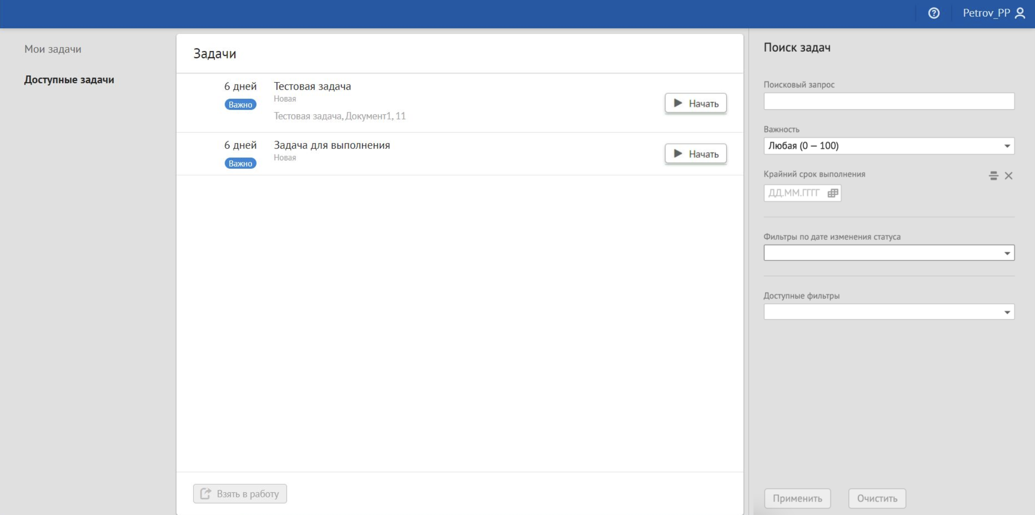
Task: Go to Мои задачи section
Action: (x=53, y=49)
